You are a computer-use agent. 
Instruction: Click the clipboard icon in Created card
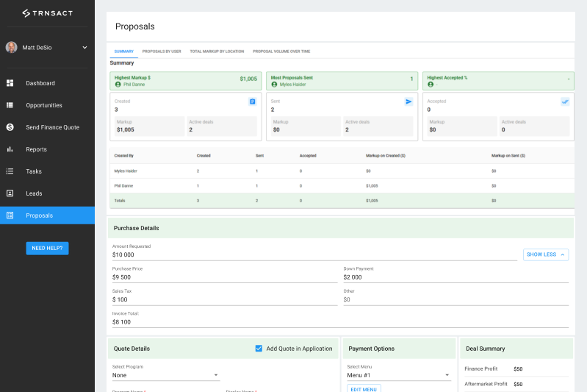[252, 101]
